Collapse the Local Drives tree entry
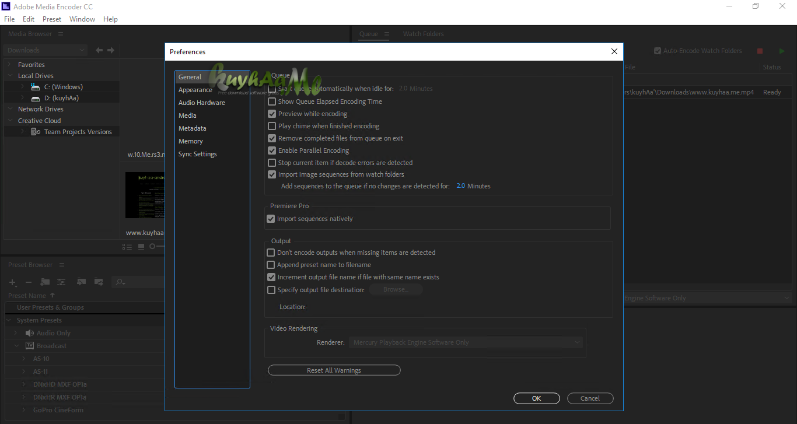Viewport: 797px width, 424px height. [x=9, y=75]
